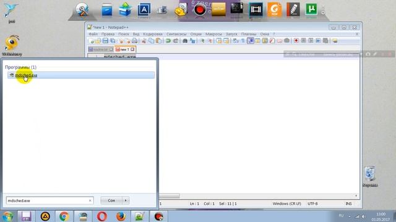Toggle synchronized horizontal scrolling
This screenshot has width=396, height=222.
point(226,41)
